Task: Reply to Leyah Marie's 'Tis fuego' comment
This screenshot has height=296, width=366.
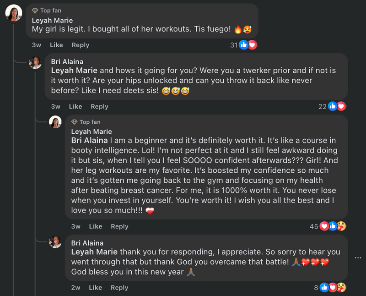Action: click(x=81, y=45)
